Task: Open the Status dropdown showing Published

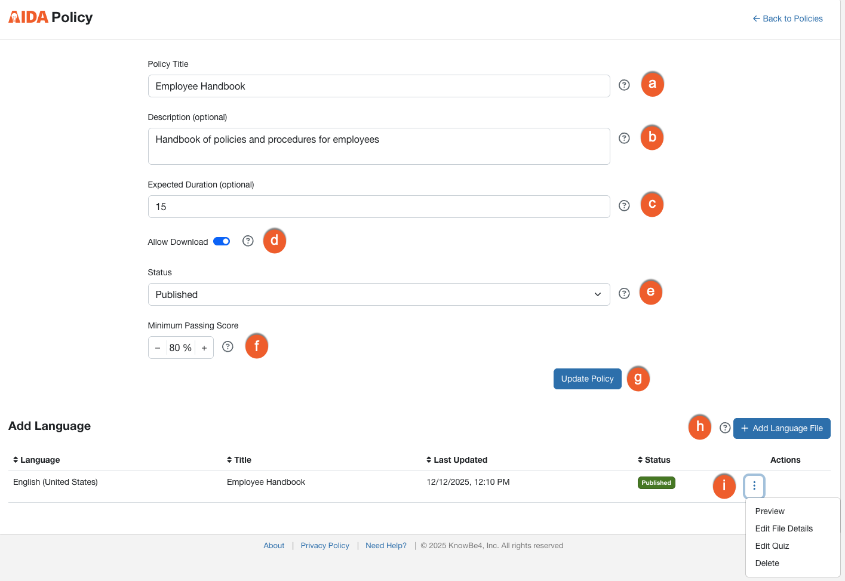Action: 379,294
